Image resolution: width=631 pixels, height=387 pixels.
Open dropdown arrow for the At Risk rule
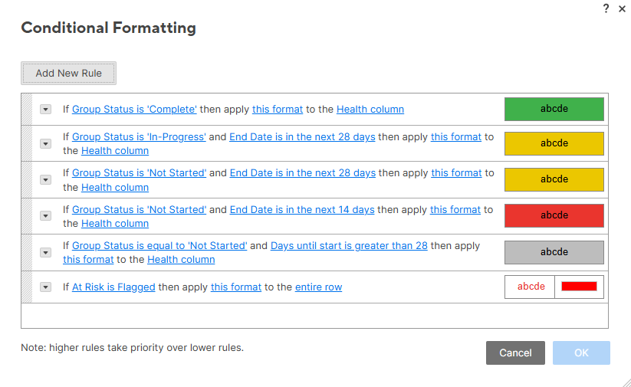[x=45, y=287]
